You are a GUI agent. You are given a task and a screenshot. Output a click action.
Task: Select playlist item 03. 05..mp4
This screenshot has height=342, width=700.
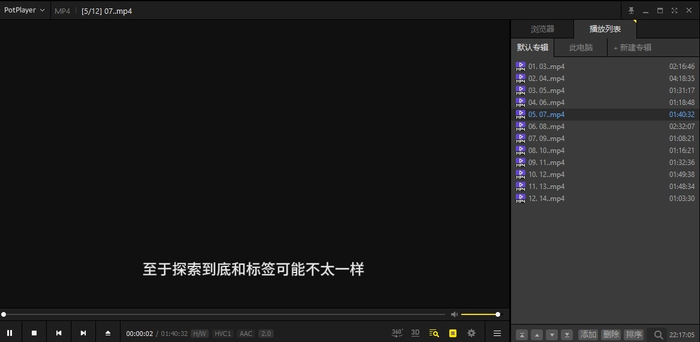(x=605, y=91)
